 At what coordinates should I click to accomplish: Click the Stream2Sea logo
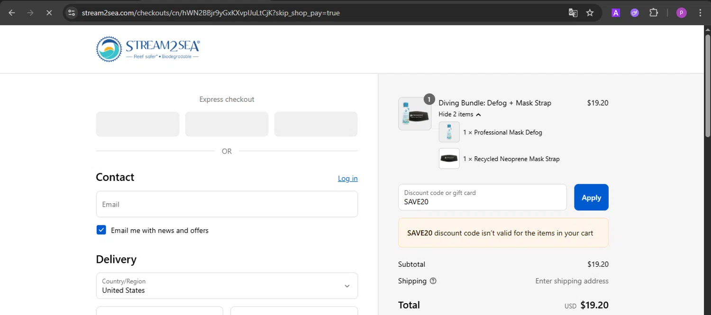(148, 49)
